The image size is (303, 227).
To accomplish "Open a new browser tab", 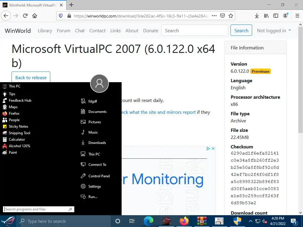I will coord(71,5).
